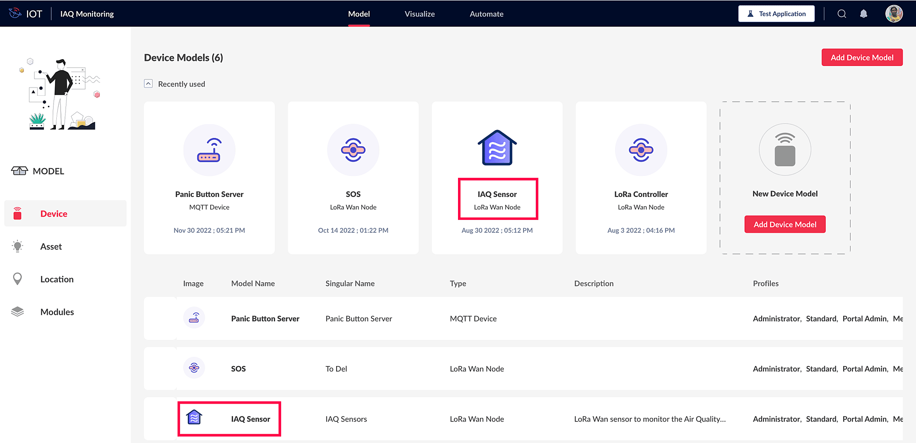Click the Asset lightbulb icon in sidebar
Screen dimensions: 916x443
(x=17, y=246)
